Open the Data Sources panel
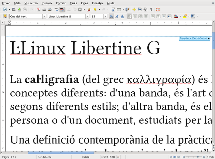The image size is (215, 159). (145, 10)
